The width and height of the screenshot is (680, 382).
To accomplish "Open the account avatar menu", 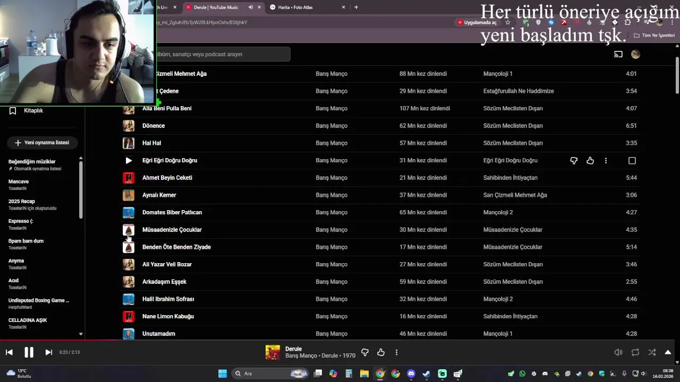I will (x=635, y=54).
